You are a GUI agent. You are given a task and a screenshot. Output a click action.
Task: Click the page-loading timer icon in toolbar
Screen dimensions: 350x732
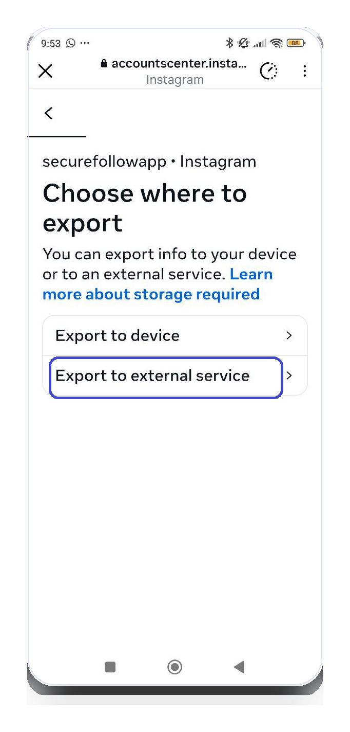point(268,71)
